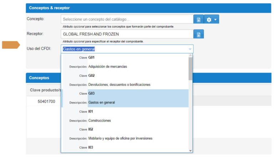Screen dimensions: 274x158
Task: Click the Clave producto column header
Action: 44,90
